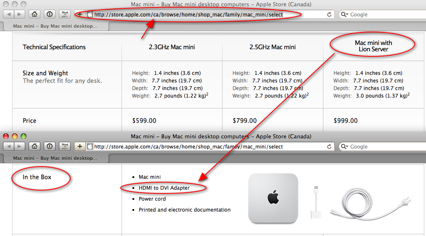Image resolution: width=426 pixels, height=236 pixels.
Task: Click the white power cord image
Action: coord(370,205)
